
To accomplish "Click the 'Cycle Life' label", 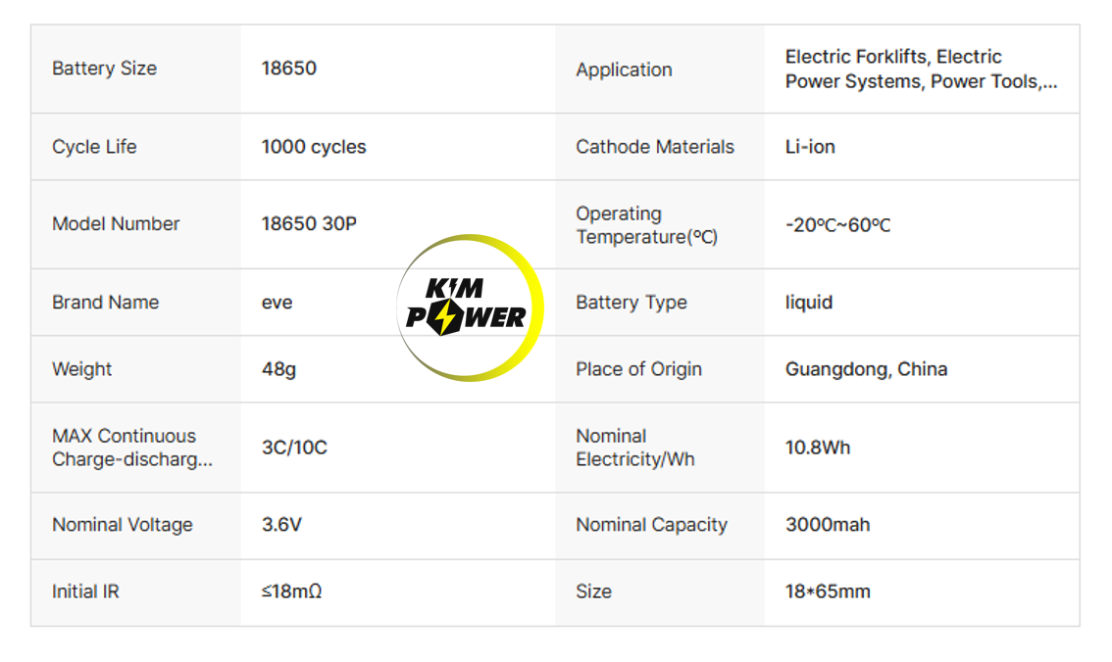I will pos(94,147).
